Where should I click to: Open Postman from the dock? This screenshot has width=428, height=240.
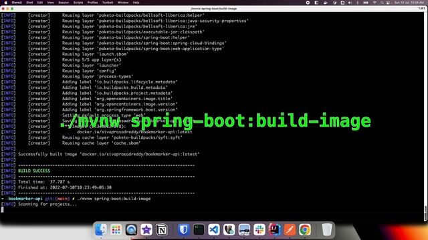(290, 229)
